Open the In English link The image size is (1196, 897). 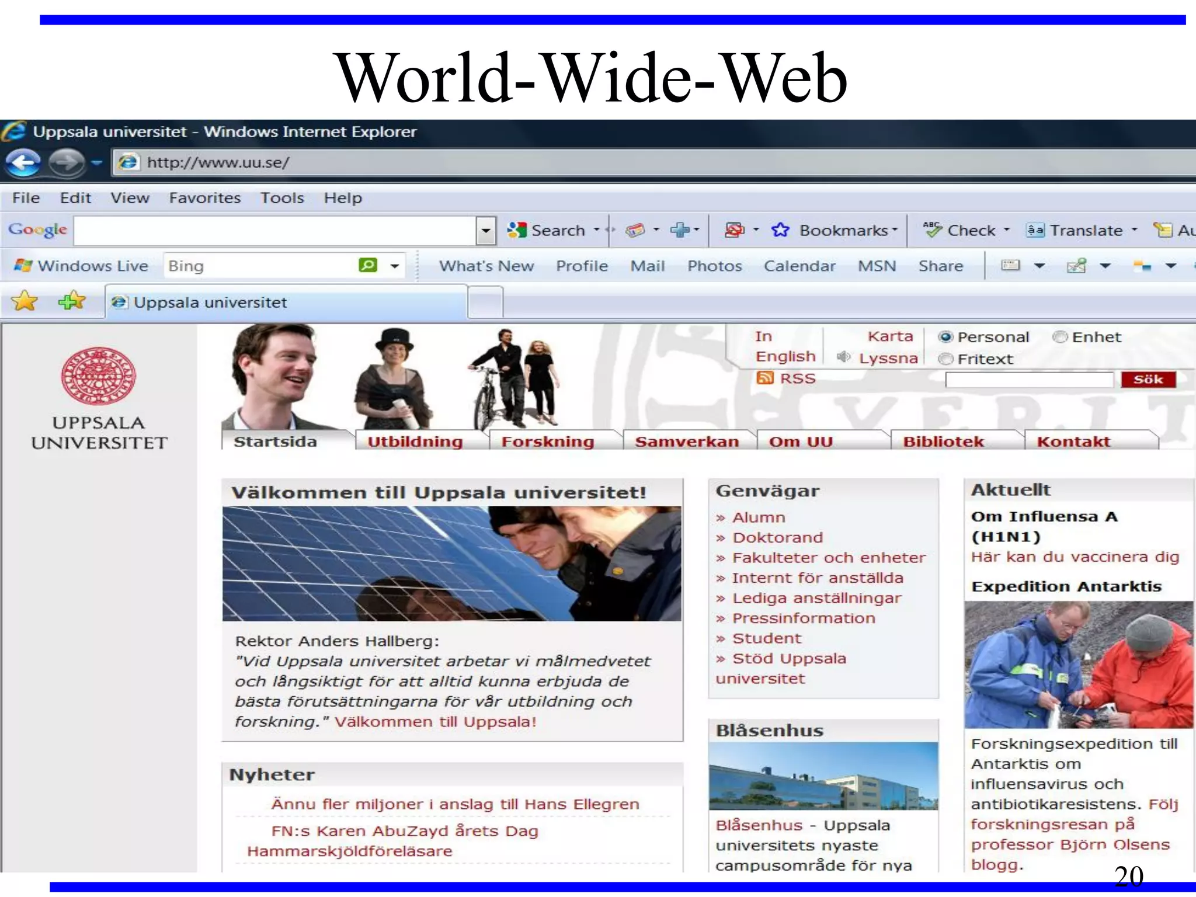coord(785,346)
